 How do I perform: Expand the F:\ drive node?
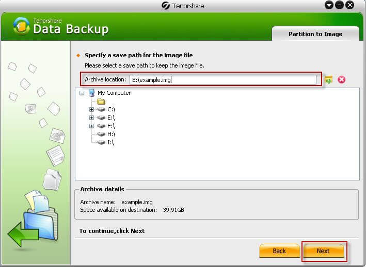(92, 126)
